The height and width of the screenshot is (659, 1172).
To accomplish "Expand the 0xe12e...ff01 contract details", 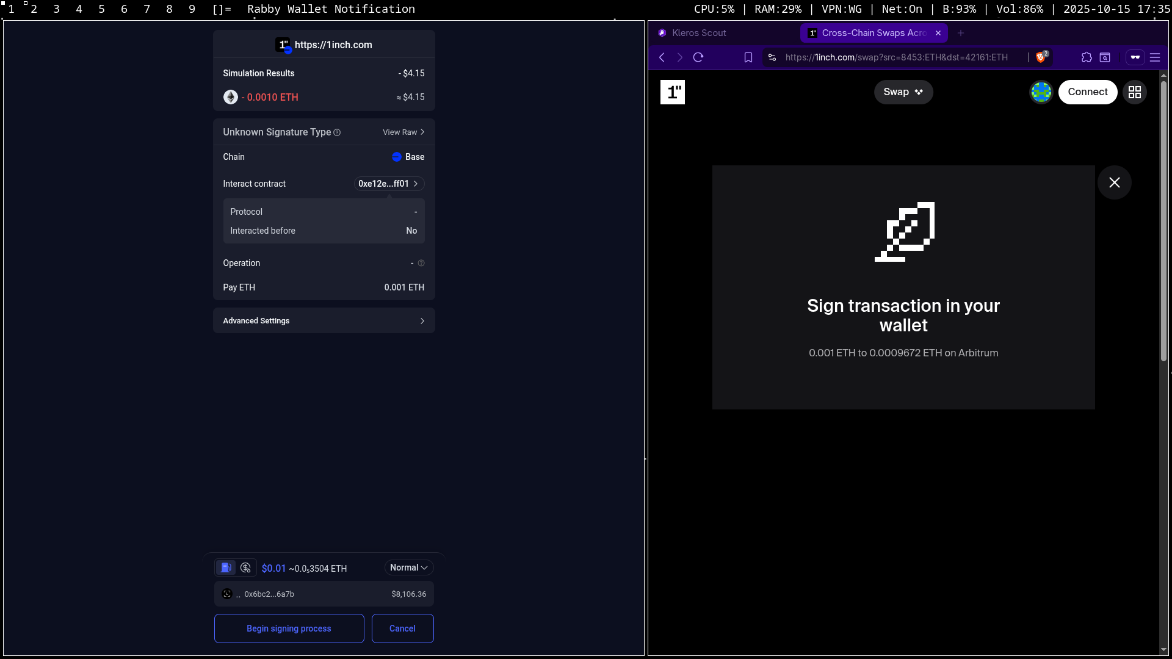I will [389, 184].
